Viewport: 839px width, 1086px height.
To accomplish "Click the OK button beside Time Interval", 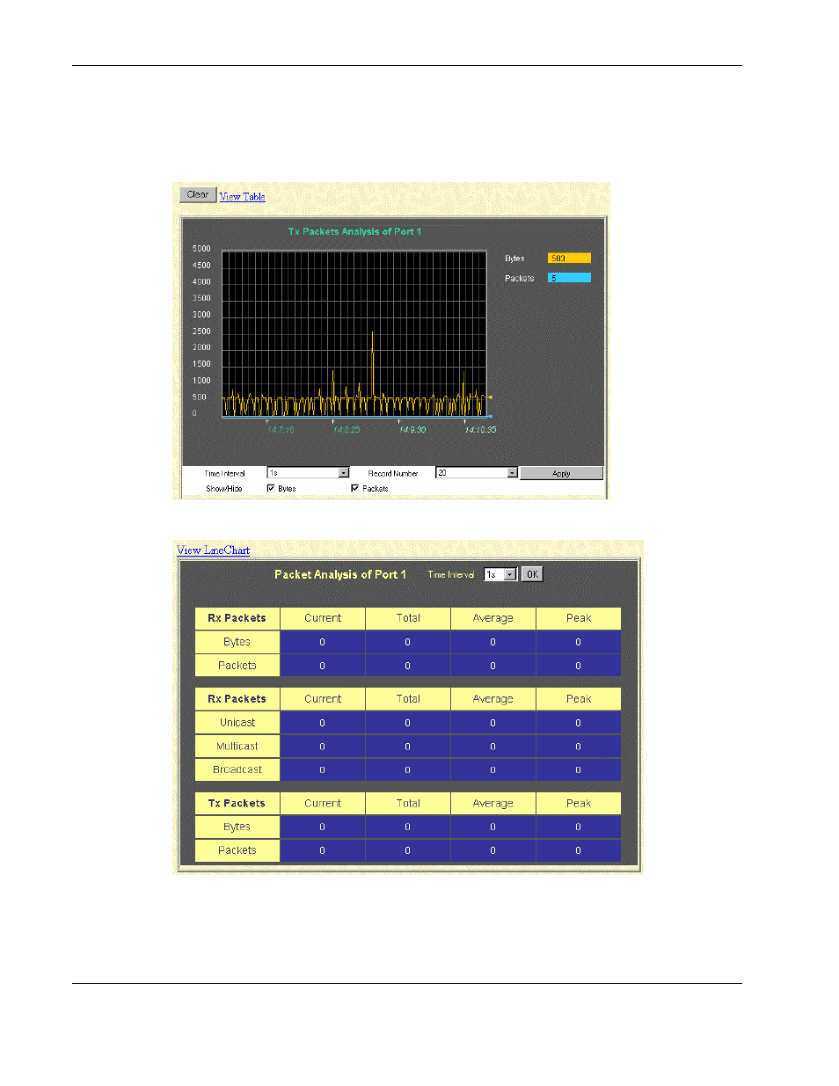I will click(x=532, y=574).
